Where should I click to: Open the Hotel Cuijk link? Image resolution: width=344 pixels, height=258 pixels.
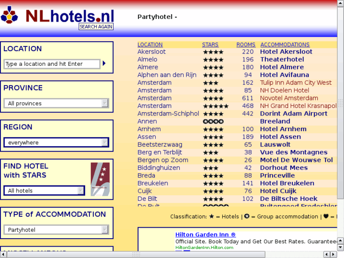[278, 191]
